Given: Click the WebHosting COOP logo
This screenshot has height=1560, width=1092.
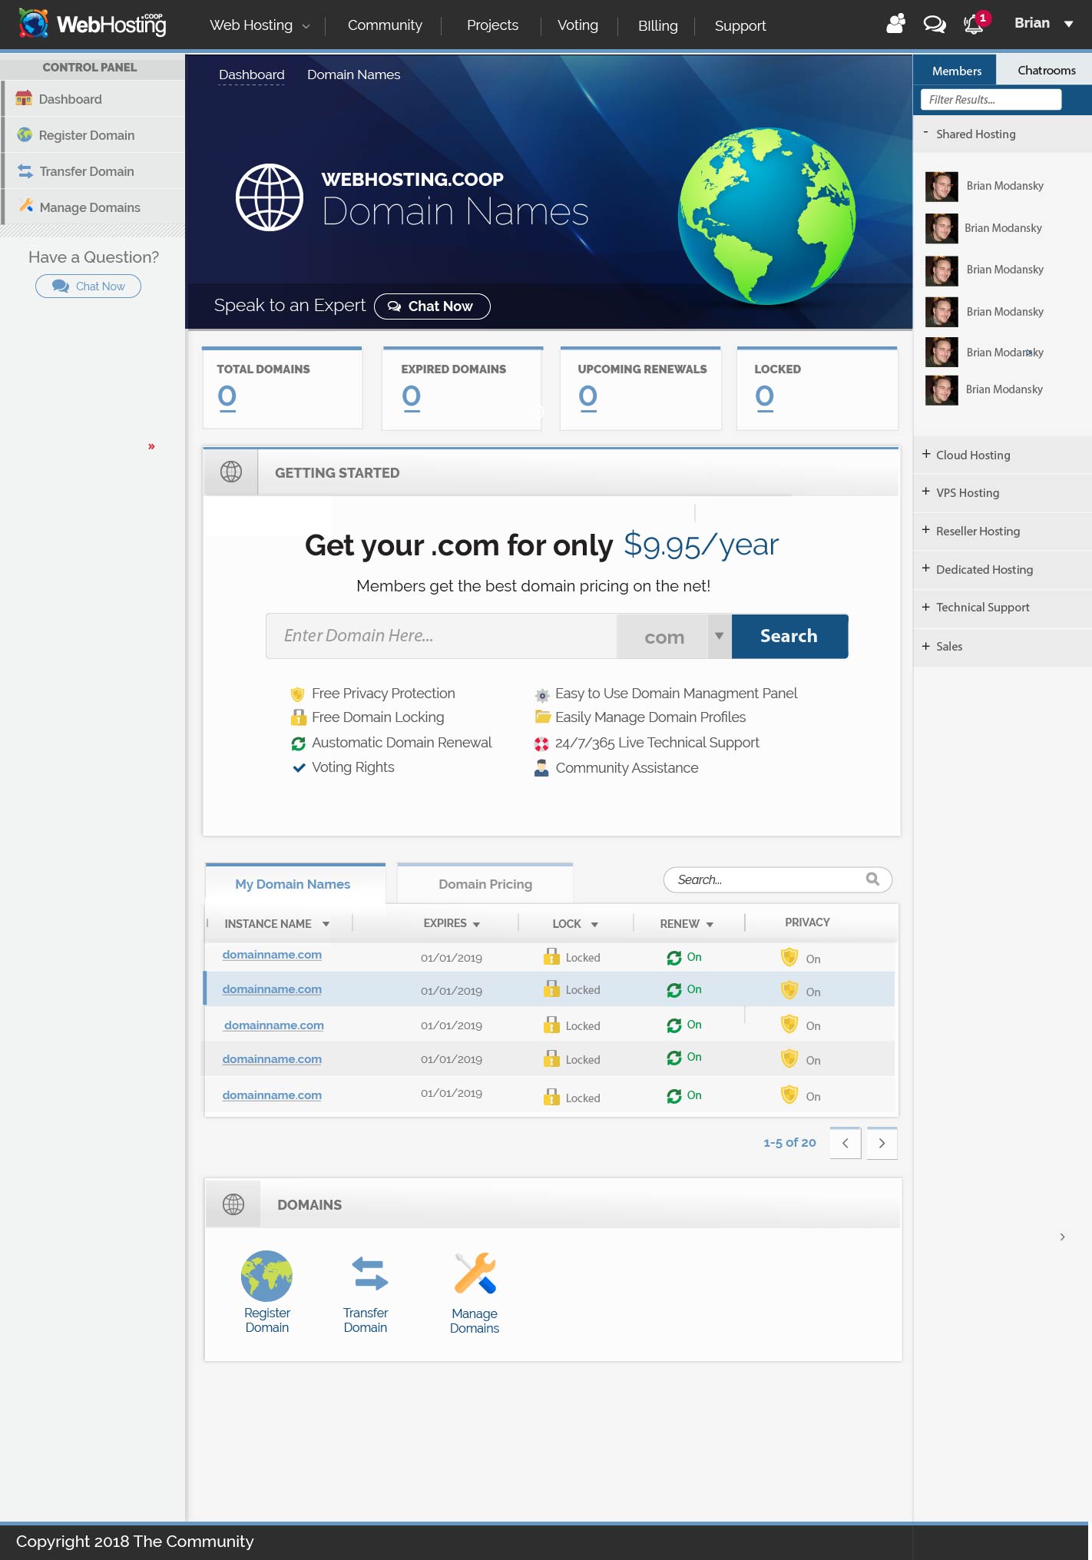Looking at the screenshot, I should tap(92, 24).
